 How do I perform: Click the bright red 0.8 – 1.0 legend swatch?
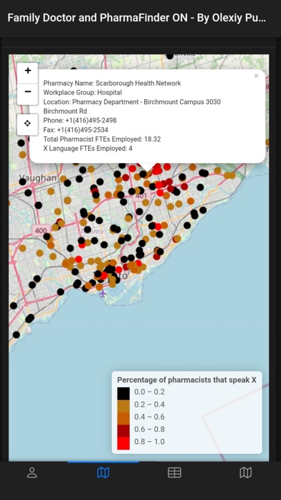pyautogui.click(x=123, y=443)
